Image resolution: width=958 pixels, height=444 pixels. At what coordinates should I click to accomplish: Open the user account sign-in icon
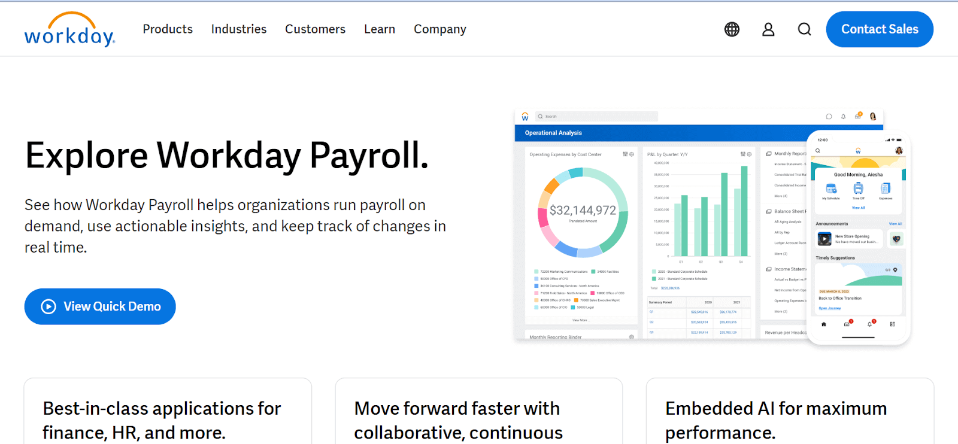(x=768, y=29)
